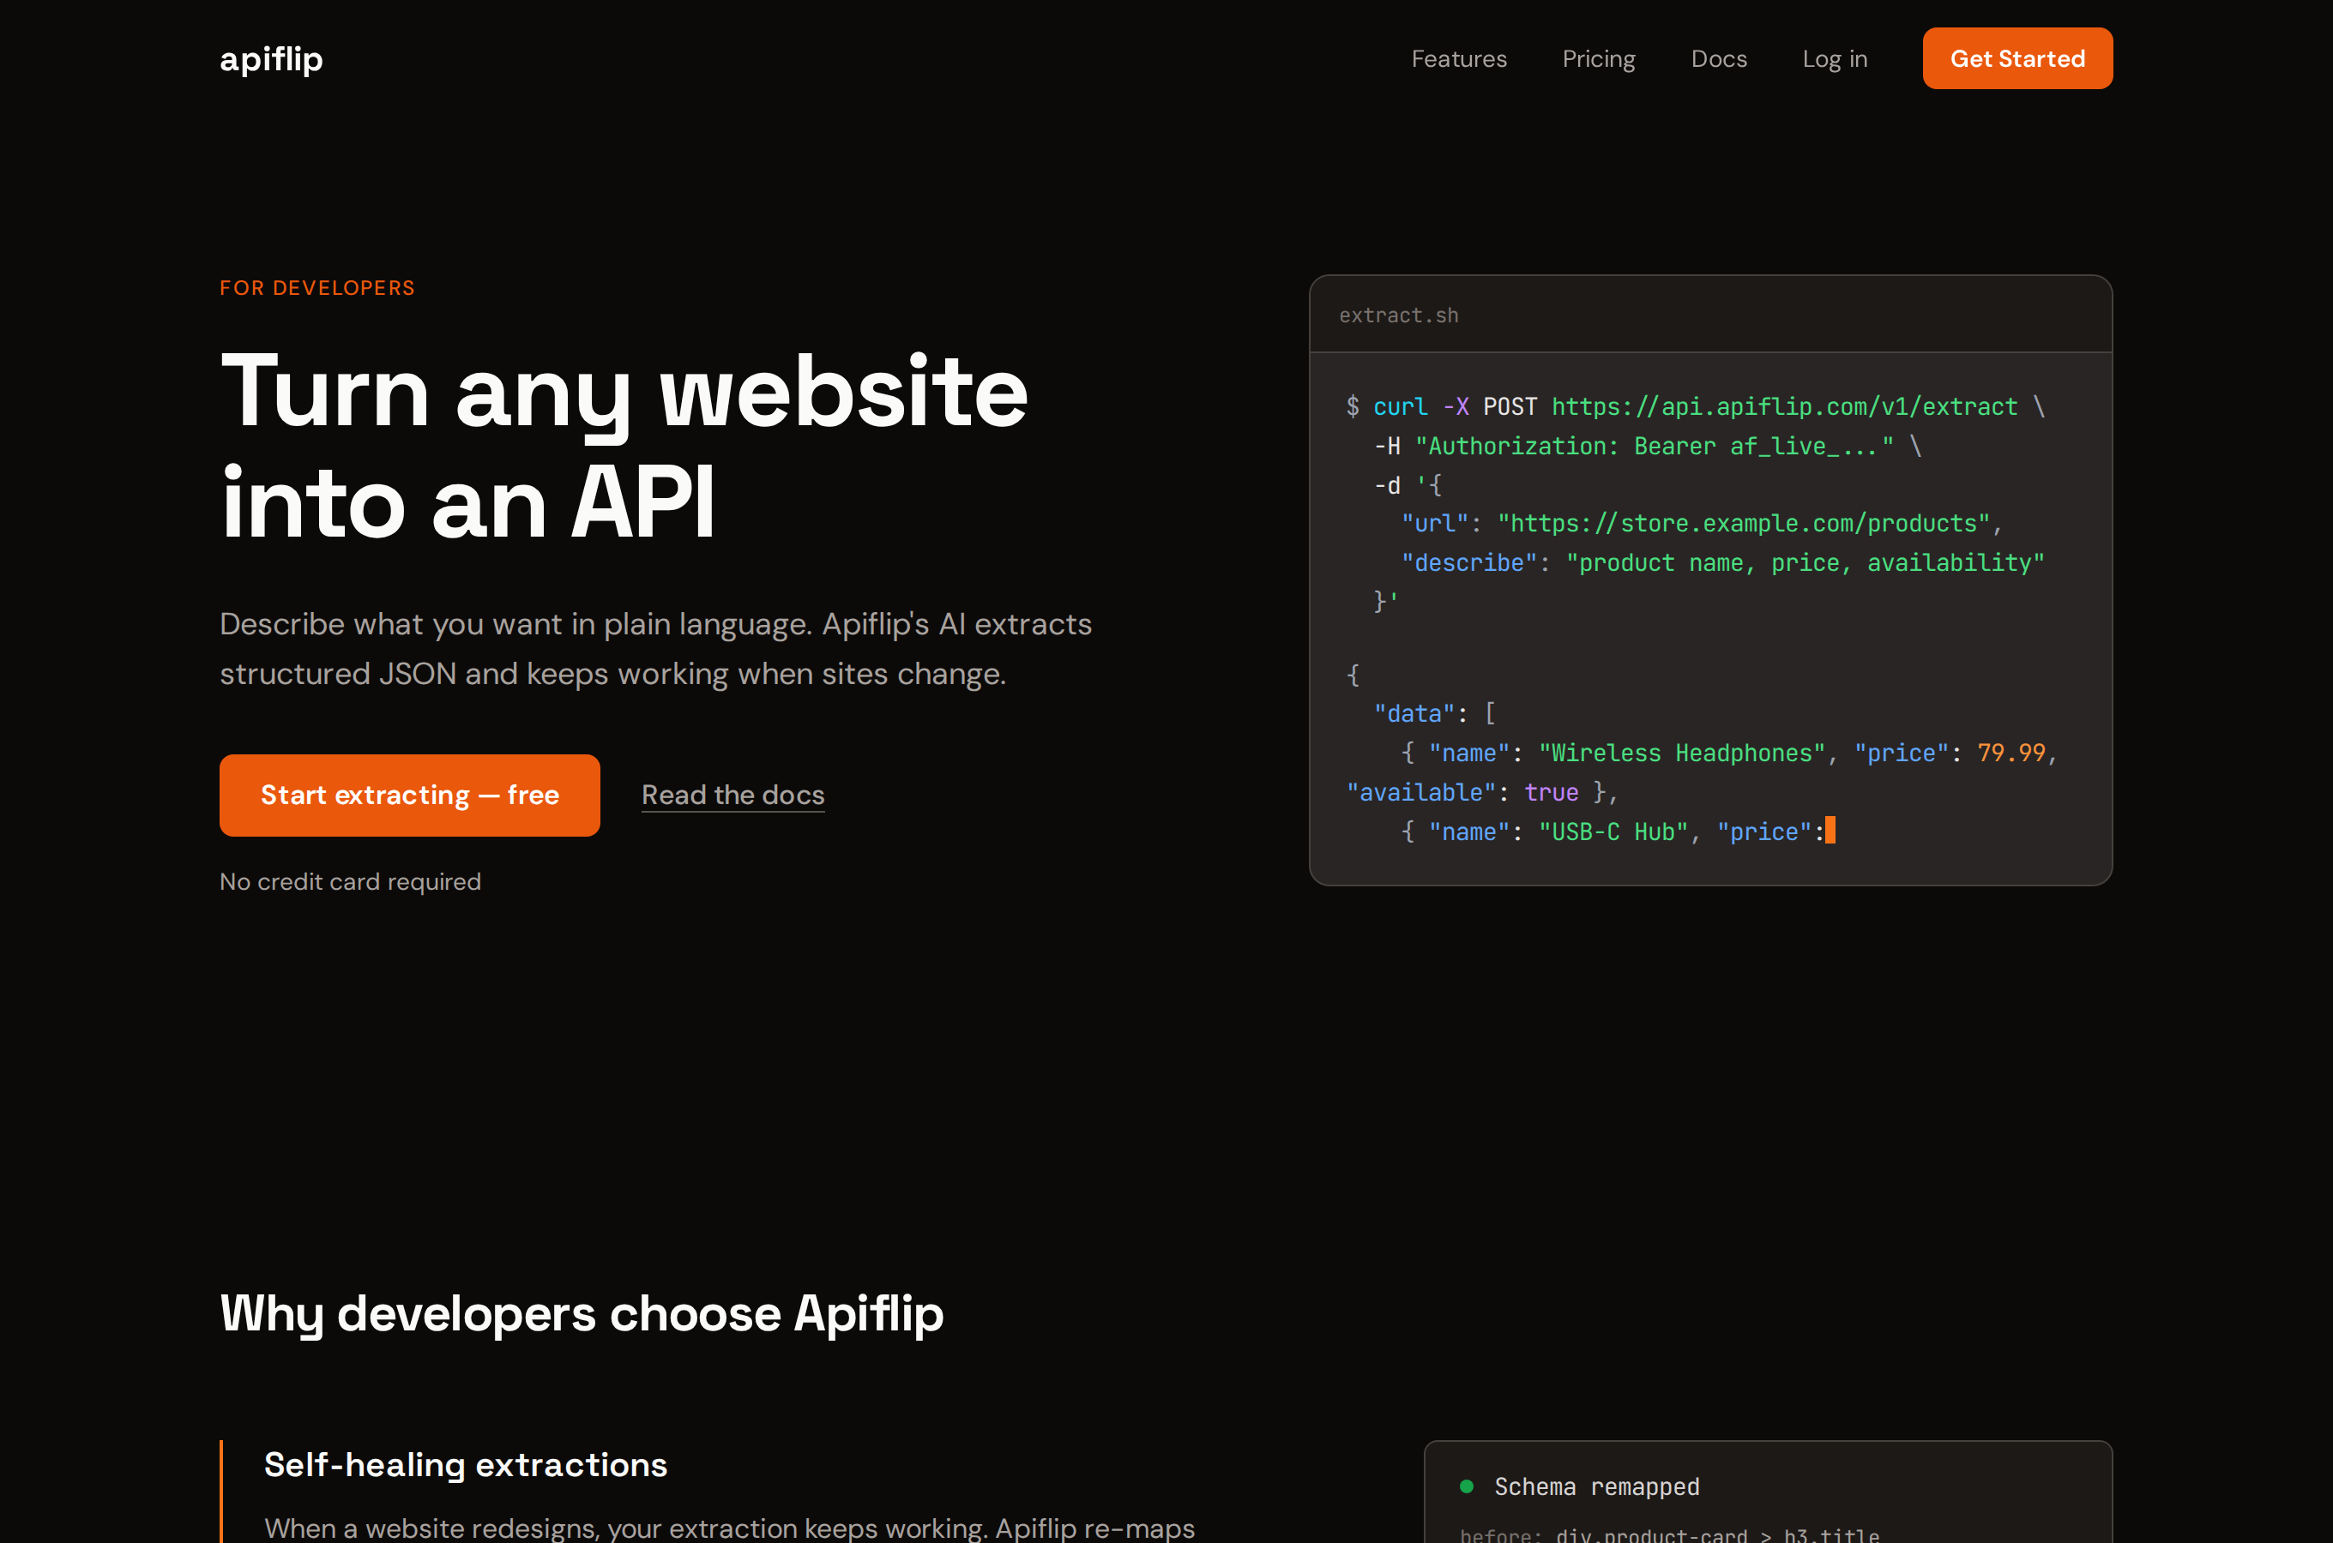The width and height of the screenshot is (2333, 1543).
Task: Open the Pricing nav link
Action: tap(1599, 59)
